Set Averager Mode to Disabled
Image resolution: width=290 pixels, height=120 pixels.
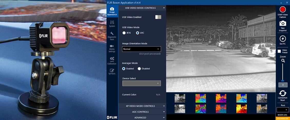(x=139, y=69)
